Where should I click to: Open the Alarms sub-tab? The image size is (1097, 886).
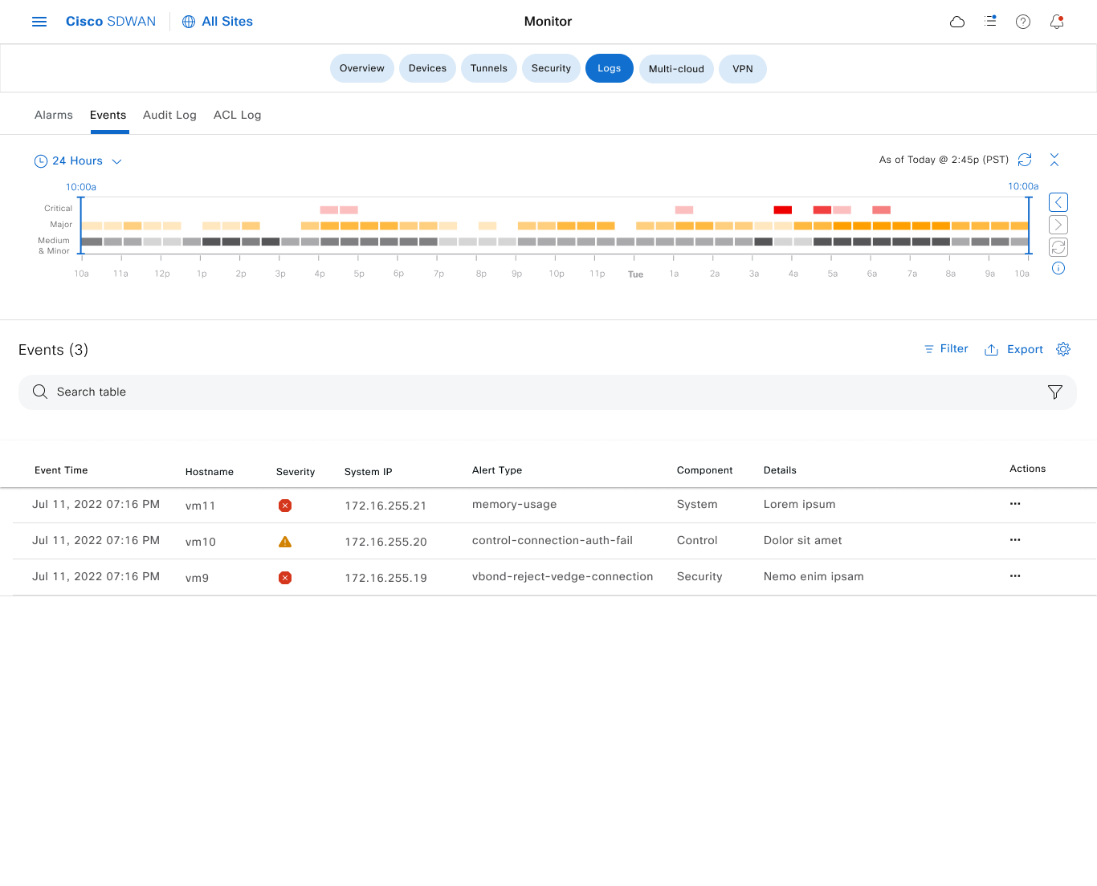tap(54, 115)
